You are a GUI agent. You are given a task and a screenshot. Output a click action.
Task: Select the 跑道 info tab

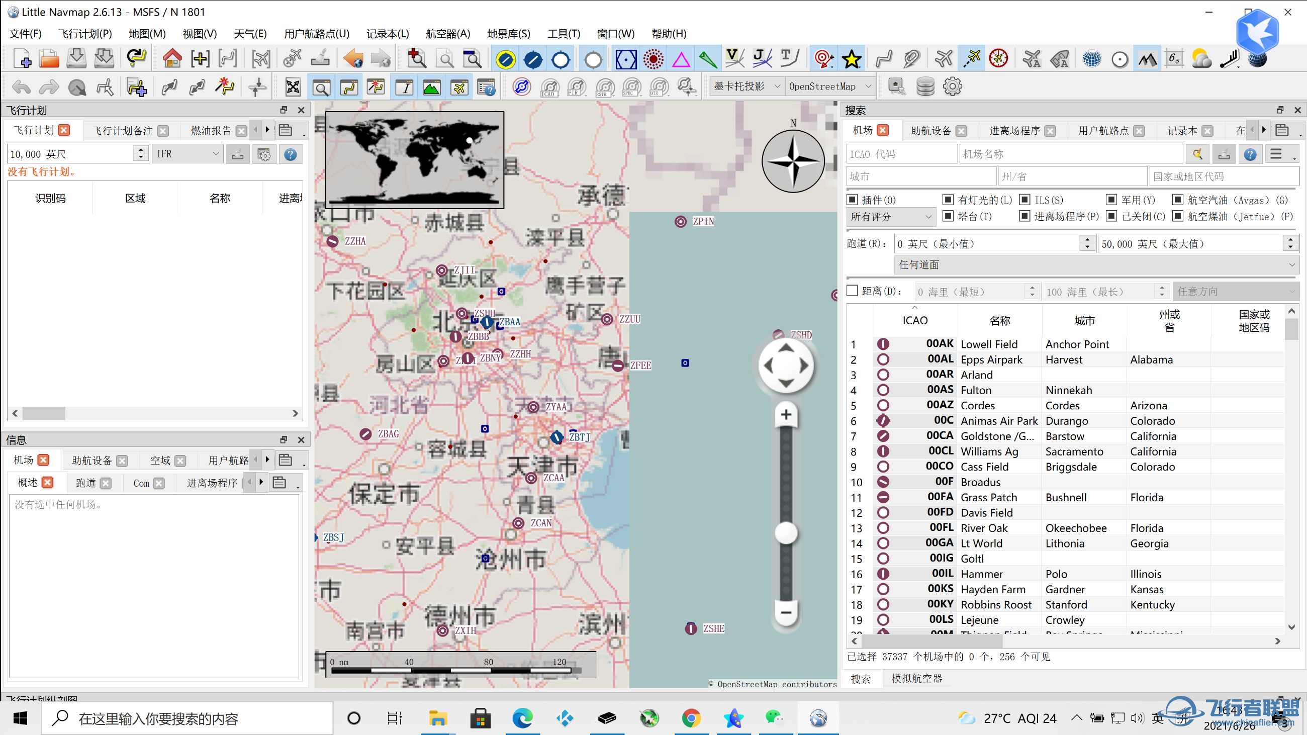point(85,483)
